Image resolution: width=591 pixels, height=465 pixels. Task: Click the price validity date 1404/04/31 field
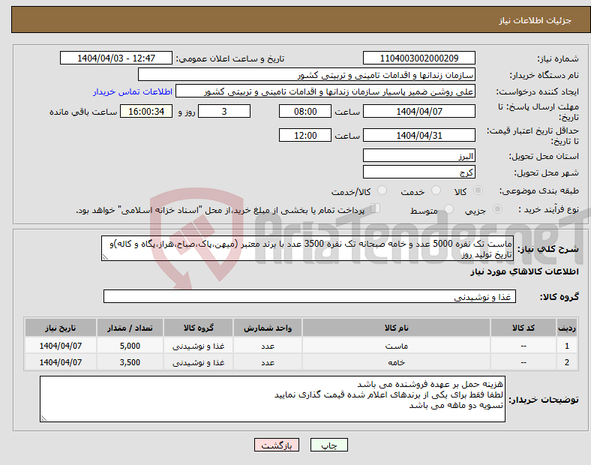[418, 136]
